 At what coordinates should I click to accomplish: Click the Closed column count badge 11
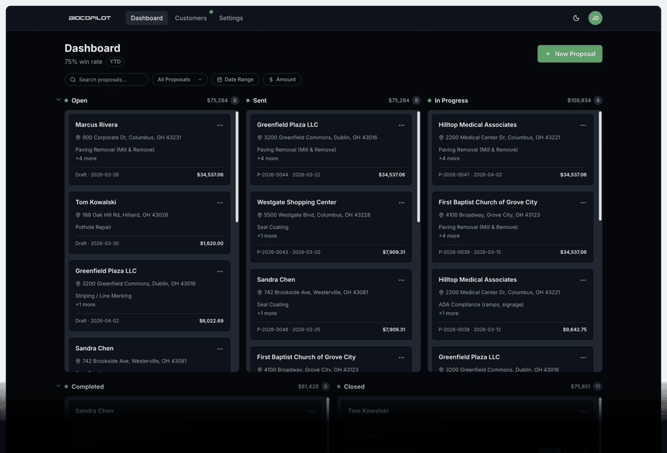(x=598, y=386)
